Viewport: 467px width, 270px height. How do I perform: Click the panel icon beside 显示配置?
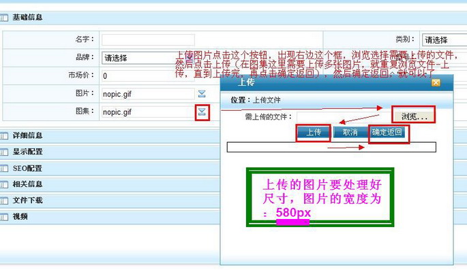pyautogui.click(x=4, y=152)
